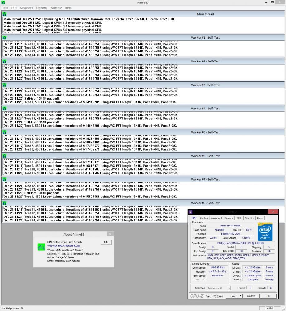This screenshot has height=311, width=286.
Task: Open the Help menu
Action: (68, 8)
